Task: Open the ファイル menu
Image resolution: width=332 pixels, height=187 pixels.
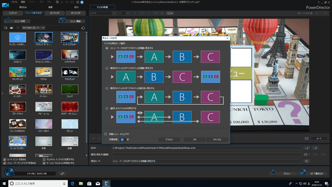Action: 15,2
